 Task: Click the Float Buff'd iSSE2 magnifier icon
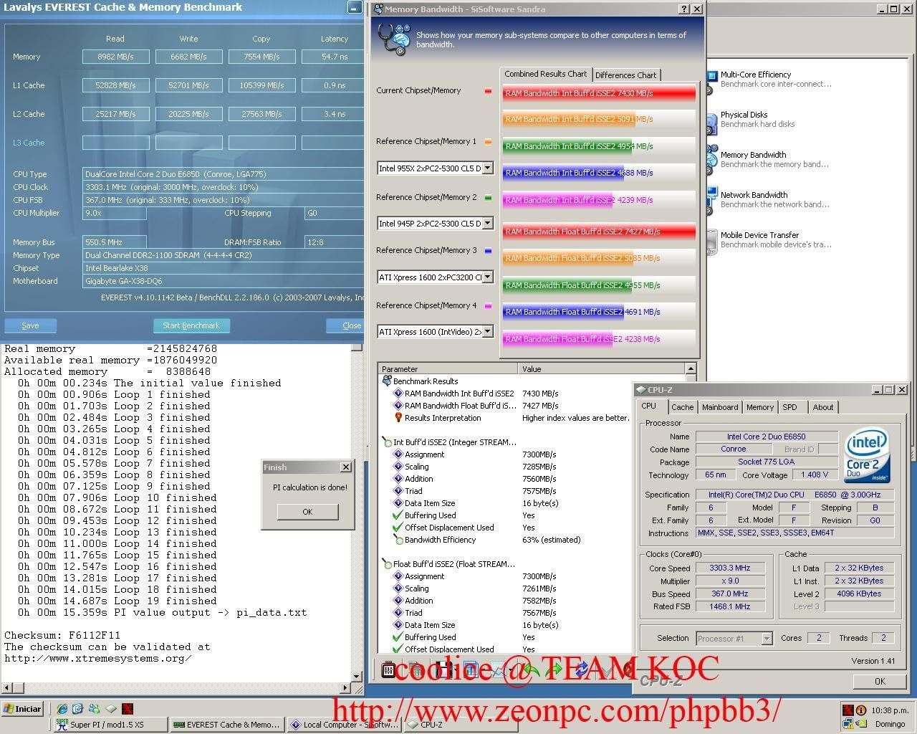(x=387, y=564)
